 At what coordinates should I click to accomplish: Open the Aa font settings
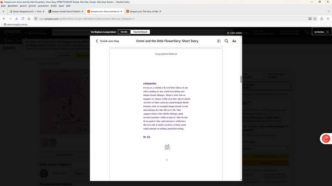pos(234,41)
